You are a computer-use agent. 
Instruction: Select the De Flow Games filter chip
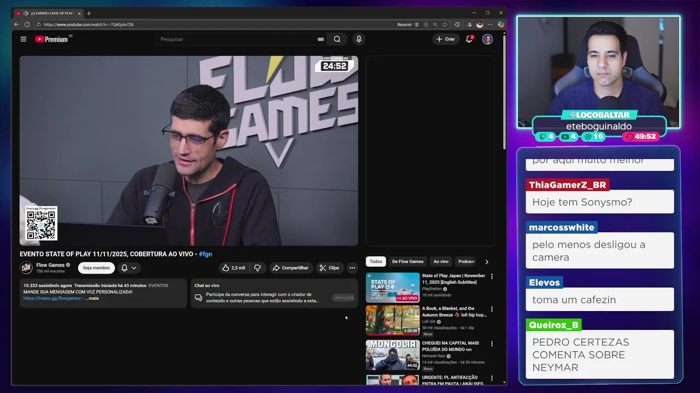[408, 261]
